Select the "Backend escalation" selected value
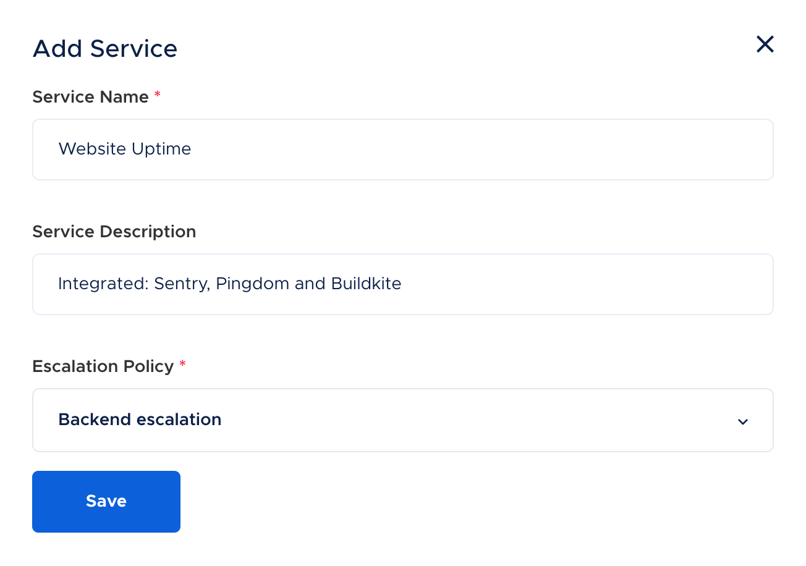 (x=140, y=420)
